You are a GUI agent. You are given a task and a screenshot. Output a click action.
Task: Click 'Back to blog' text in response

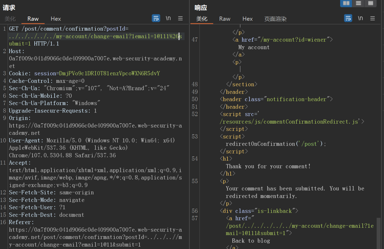coord(251,241)
